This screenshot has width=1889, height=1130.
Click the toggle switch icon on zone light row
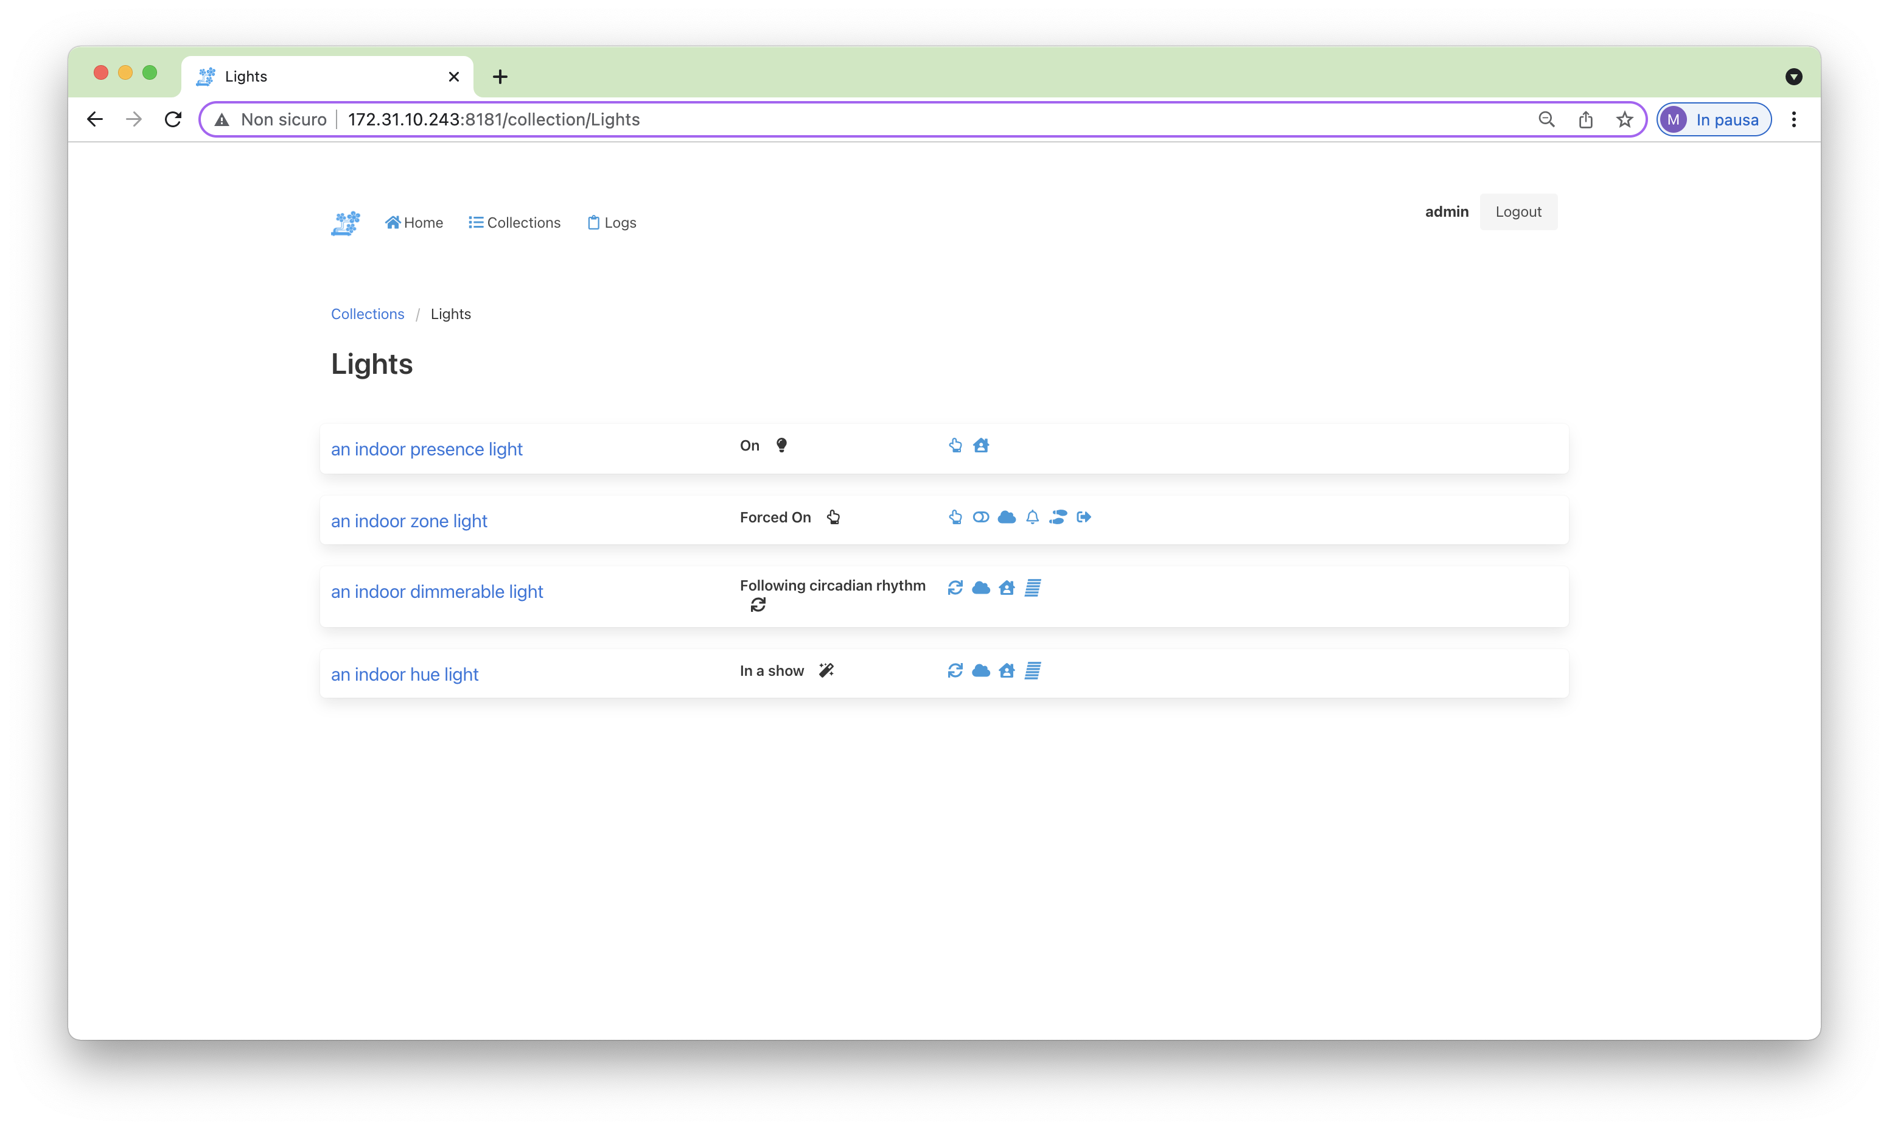pyautogui.click(x=981, y=517)
